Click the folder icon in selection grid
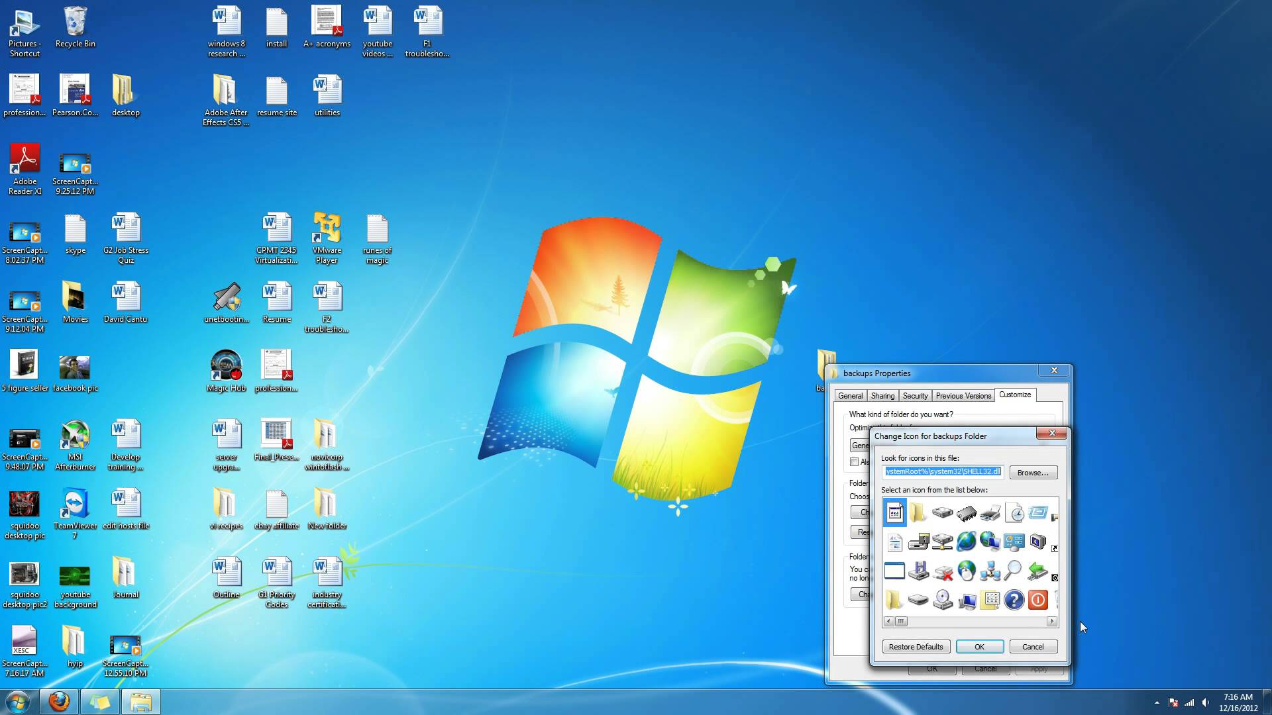The width and height of the screenshot is (1272, 715). [918, 512]
